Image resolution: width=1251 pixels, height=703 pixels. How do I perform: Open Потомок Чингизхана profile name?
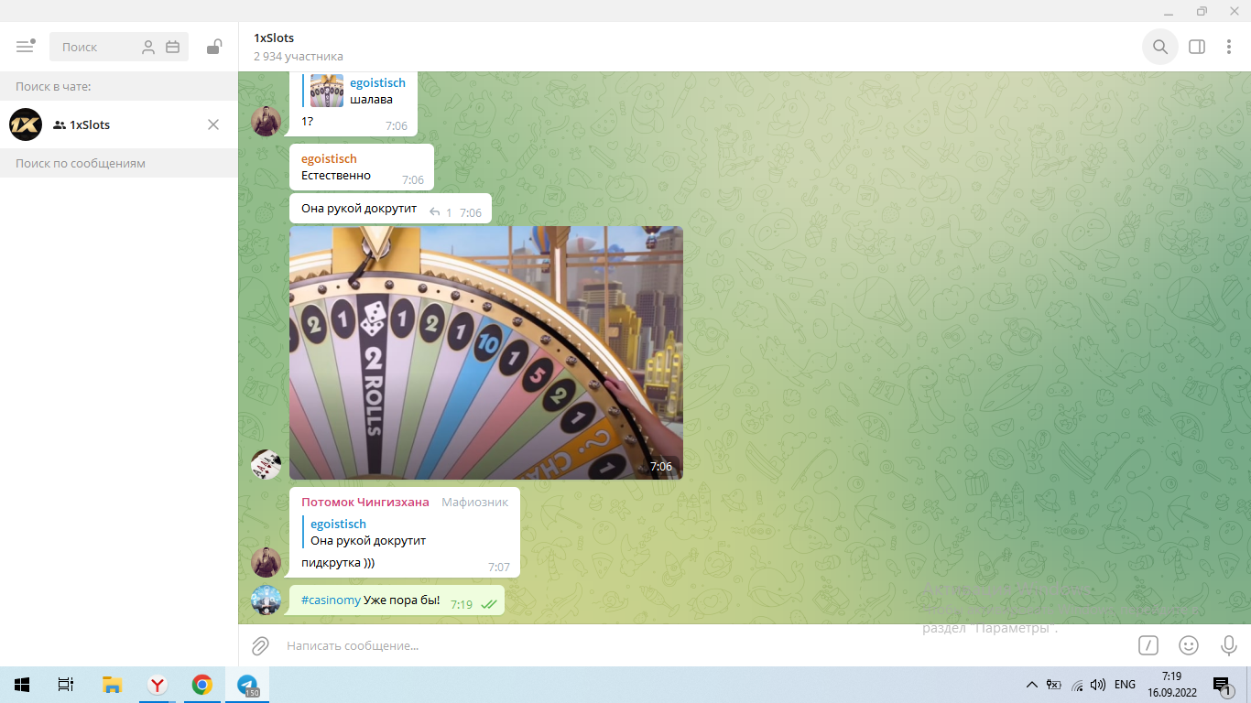coord(365,502)
